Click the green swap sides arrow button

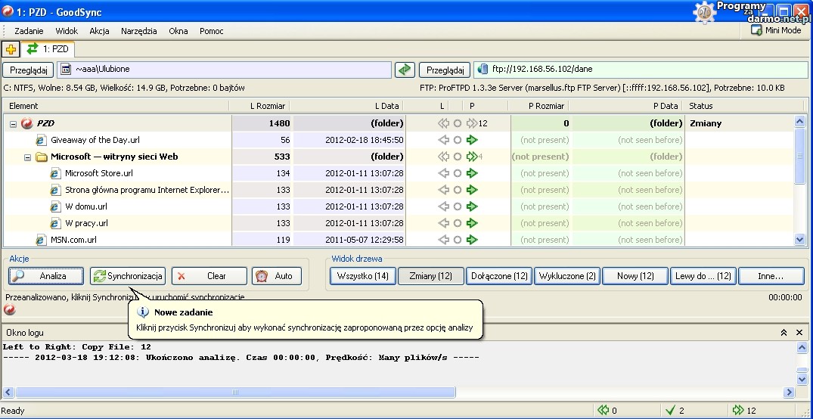tap(405, 70)
